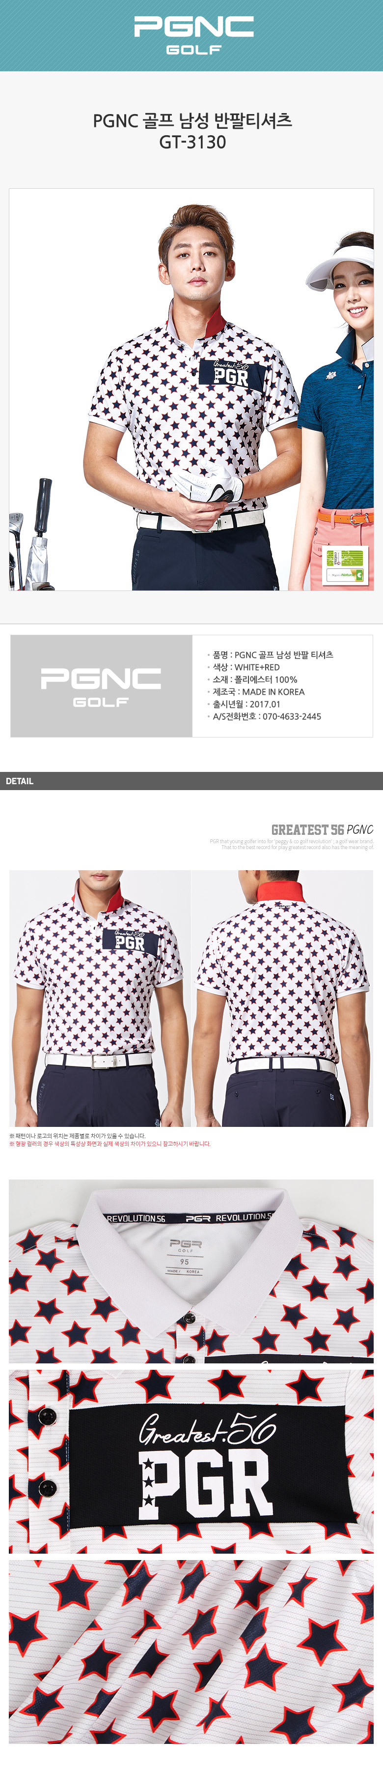Click the red color notice text
Image resolution: width=383 pixels, height=1770 pixels.
[110, 1144]
